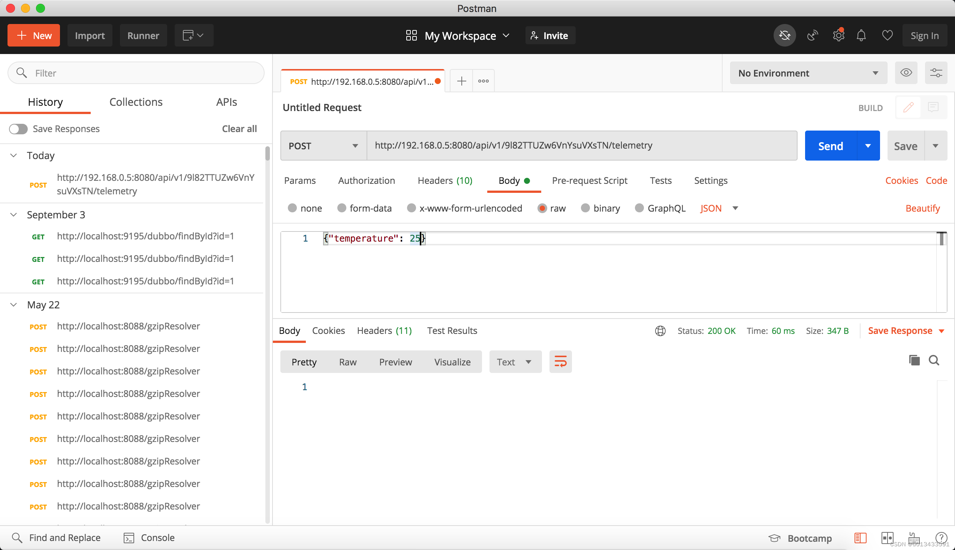Click the heart icon in header
This screenshot has width=955, height=550.
(x=887, y=36)
